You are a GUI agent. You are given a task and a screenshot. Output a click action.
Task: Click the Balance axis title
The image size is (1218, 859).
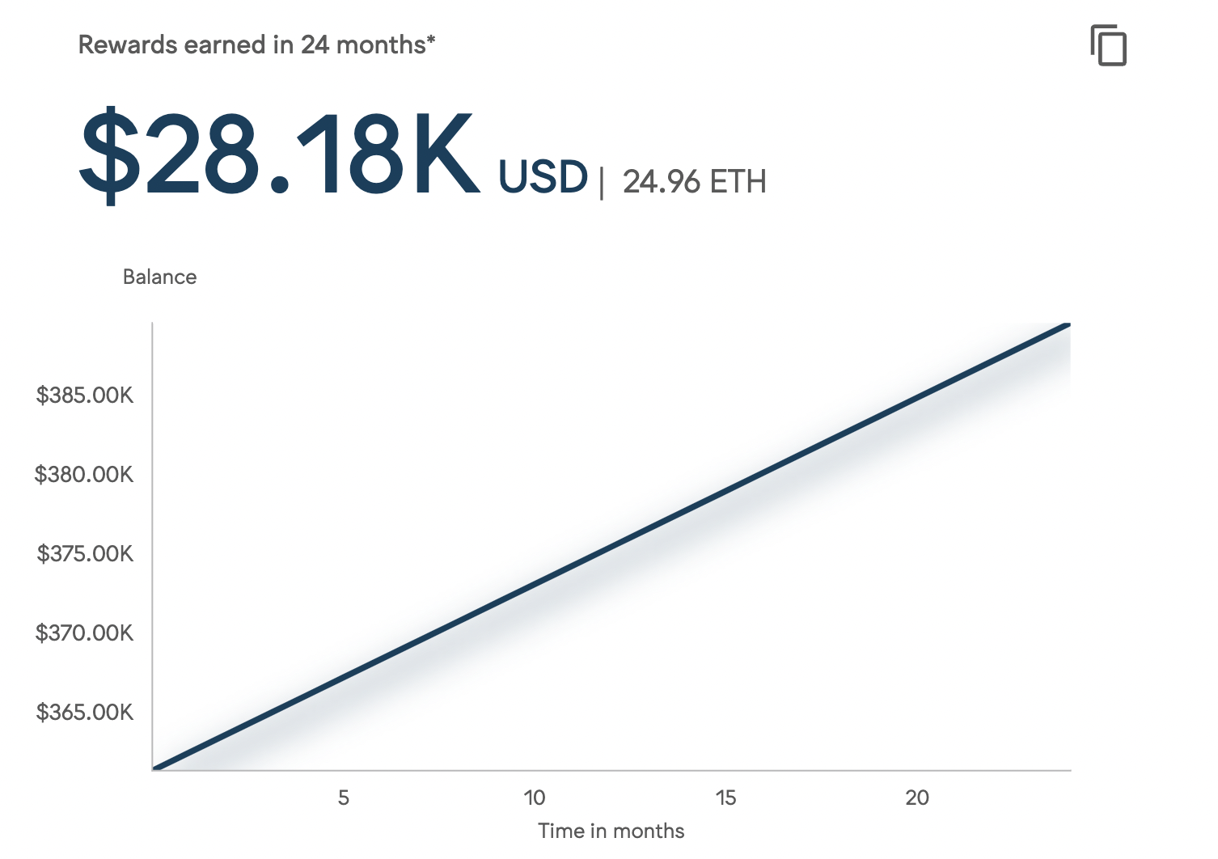point(159,277)
